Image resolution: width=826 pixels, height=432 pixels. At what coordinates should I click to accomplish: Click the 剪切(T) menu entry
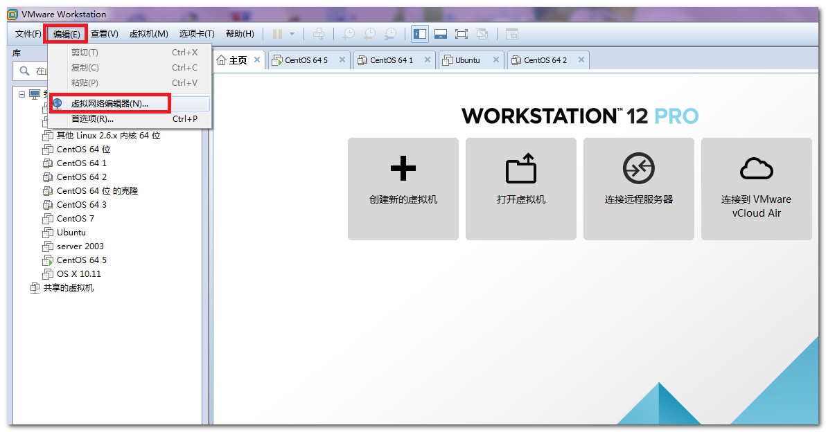click(x=130, y=53)
